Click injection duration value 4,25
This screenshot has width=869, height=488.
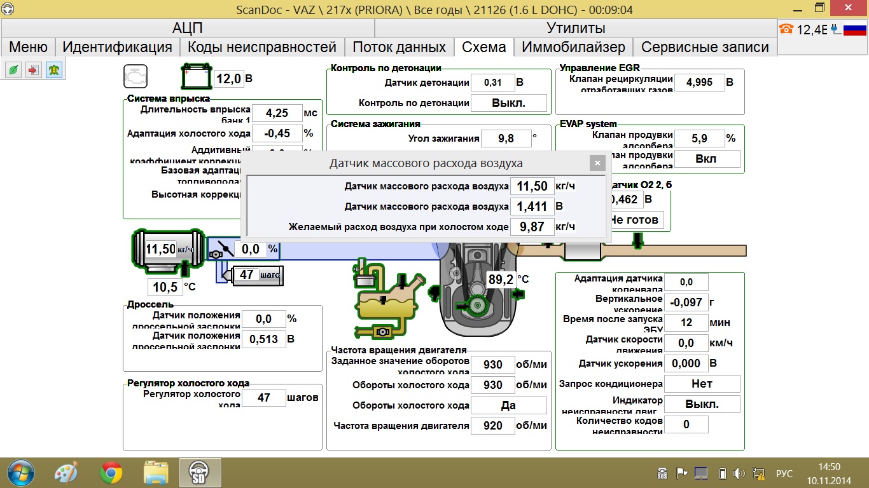pyautogui.click(x=277, y=113)
